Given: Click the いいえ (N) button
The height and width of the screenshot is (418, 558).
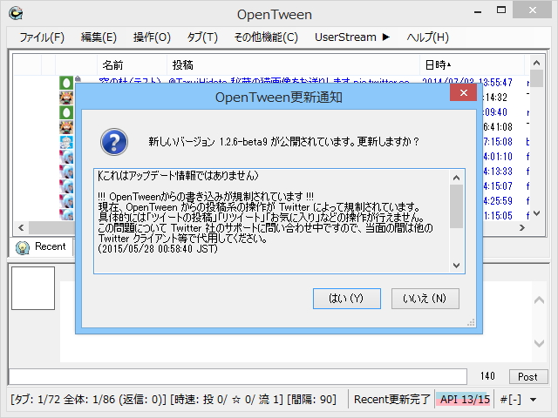Looking at the screenshot, I should [x=425, y=299].
